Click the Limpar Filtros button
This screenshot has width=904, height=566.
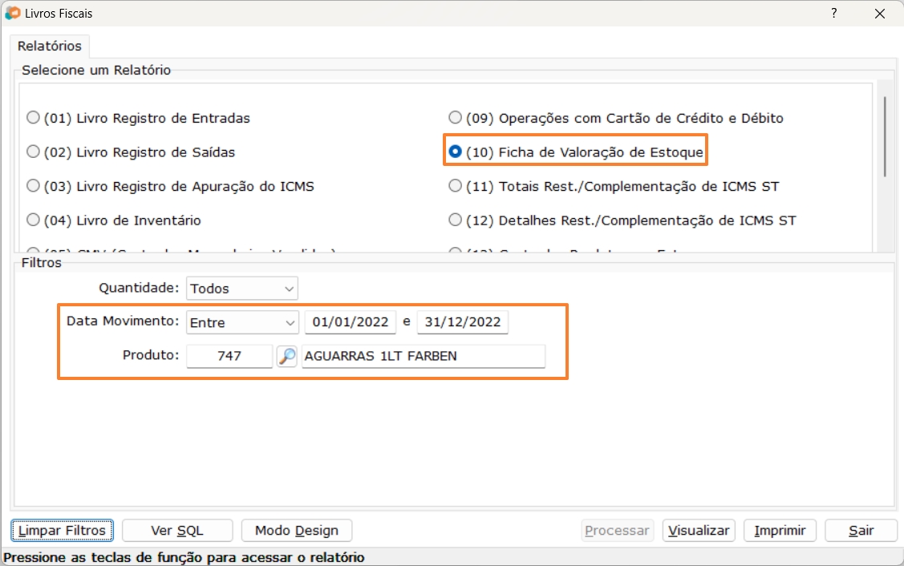[62, 531]
